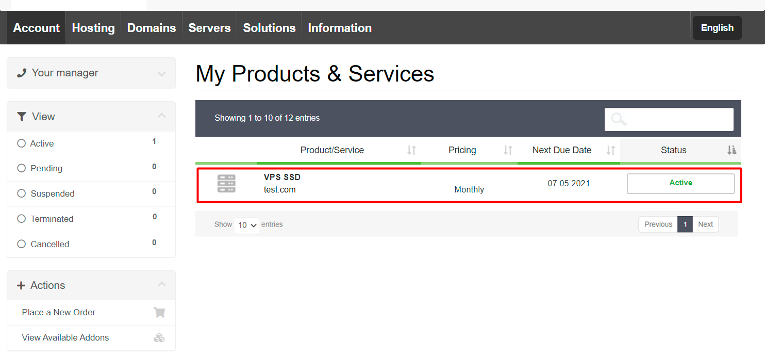Sort by Product/Service column arrows
Viewport: 765px width, 355px height.
pos(411,150)
